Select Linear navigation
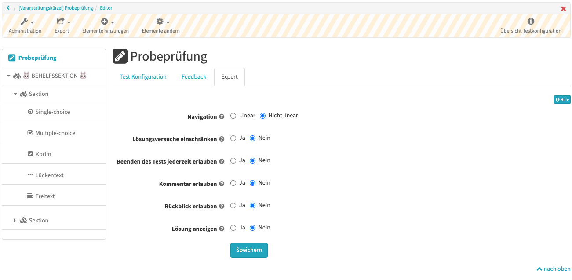The height and width of the screenshot is (280, 572). [233, 115]
